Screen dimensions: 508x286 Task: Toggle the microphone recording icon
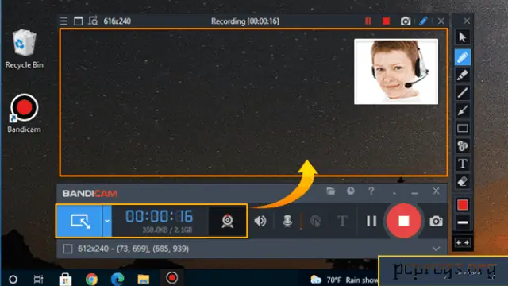pyautogui.click(x=287, y=221)
